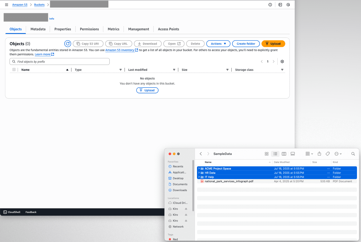Eject the first Kiro volume
This screenshot has width=361, height=242.
pos(186,209)
